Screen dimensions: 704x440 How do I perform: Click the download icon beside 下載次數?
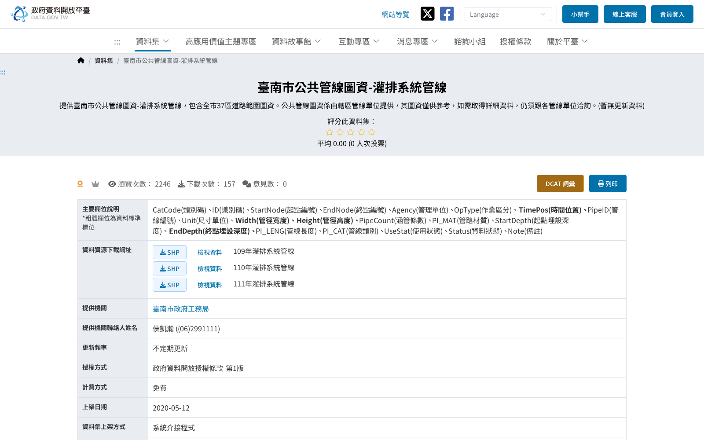click(181, 184)
